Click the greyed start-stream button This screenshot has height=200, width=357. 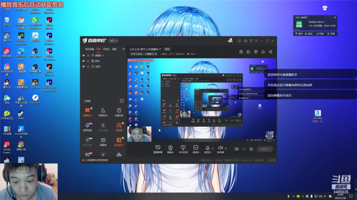pyautogui.click(x=265, y=149)
